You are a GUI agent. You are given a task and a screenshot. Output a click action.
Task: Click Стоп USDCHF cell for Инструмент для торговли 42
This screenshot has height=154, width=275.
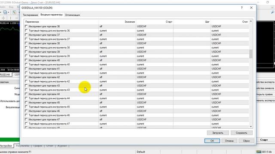pyautogui.click(x=229, y=77)
